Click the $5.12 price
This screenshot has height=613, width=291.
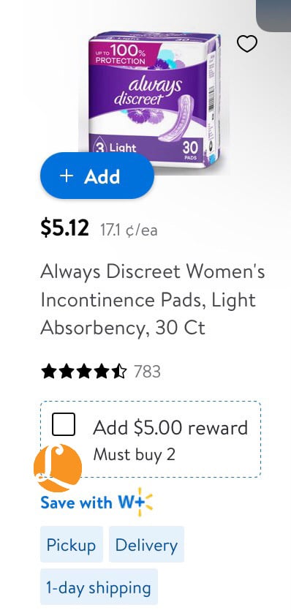coord(65,228)
